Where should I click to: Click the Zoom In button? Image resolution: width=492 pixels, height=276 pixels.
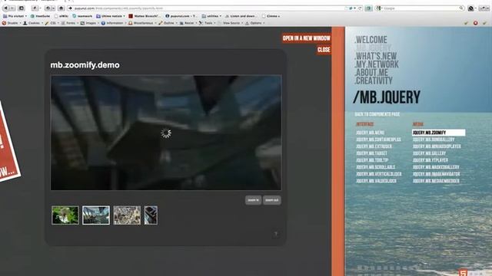[x=253, y=200]
